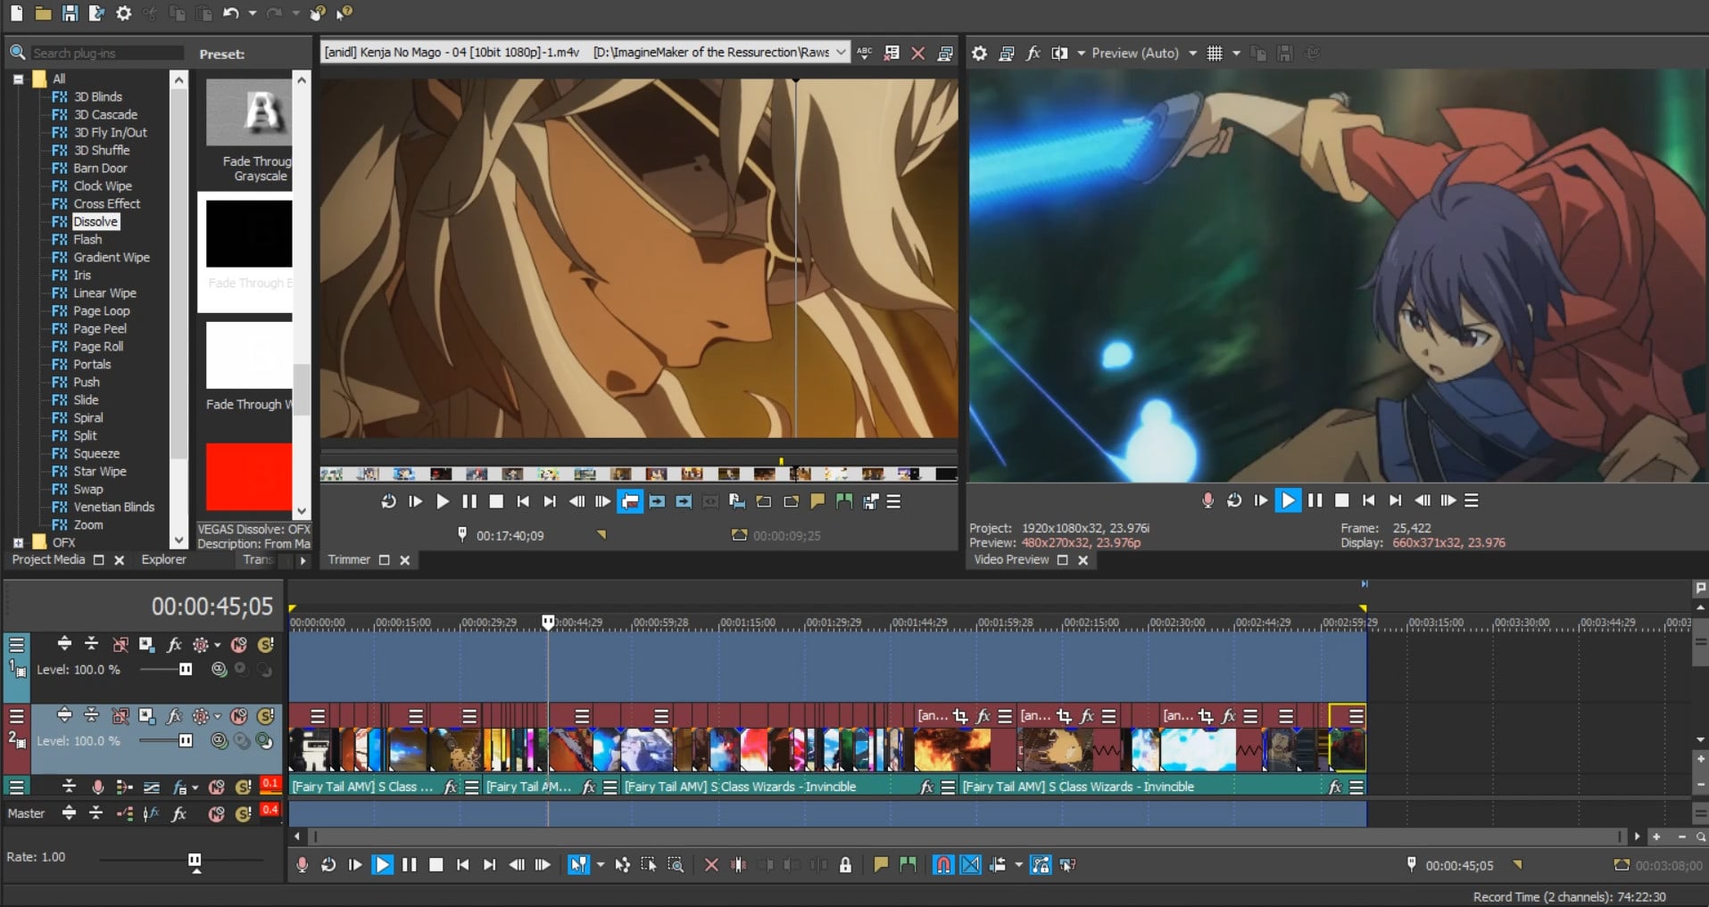The width and height of the screenshot is (1709, 907).
Task: Solo video track 1
Action: point(265,644)
